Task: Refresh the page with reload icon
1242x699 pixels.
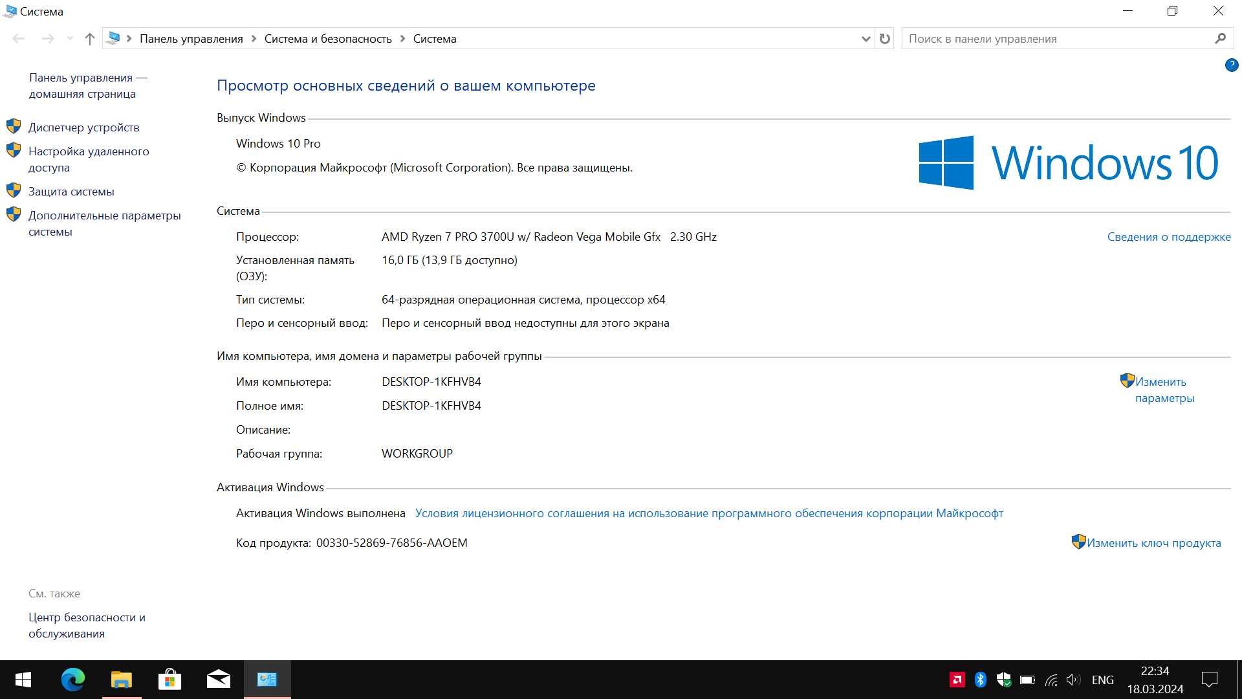Action: tap(885, 39)
